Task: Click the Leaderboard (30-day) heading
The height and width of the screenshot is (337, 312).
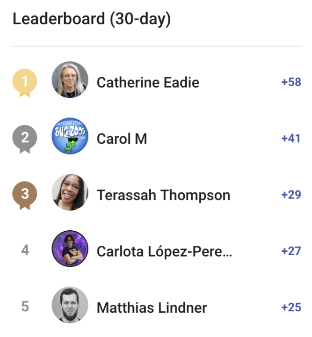Action: coord(92,19)
